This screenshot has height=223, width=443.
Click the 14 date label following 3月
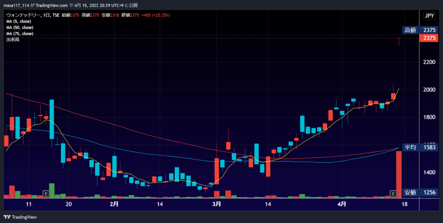[268, 204]
